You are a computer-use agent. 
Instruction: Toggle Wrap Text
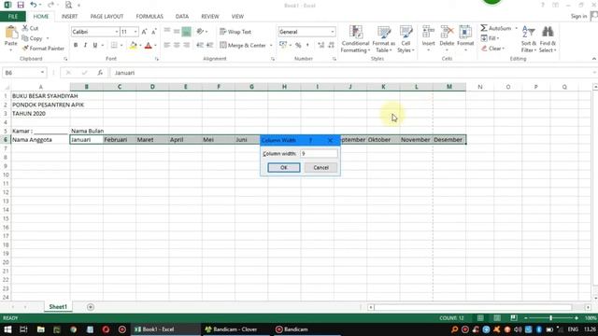[235, 32]
